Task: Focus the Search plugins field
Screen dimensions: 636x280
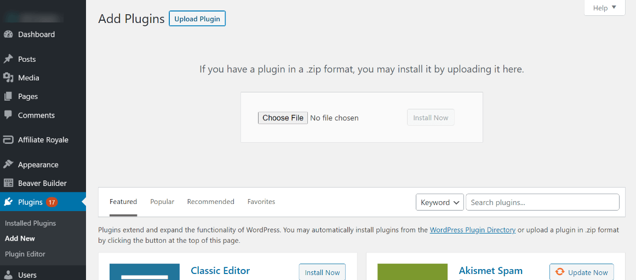Action: point(542,202)
